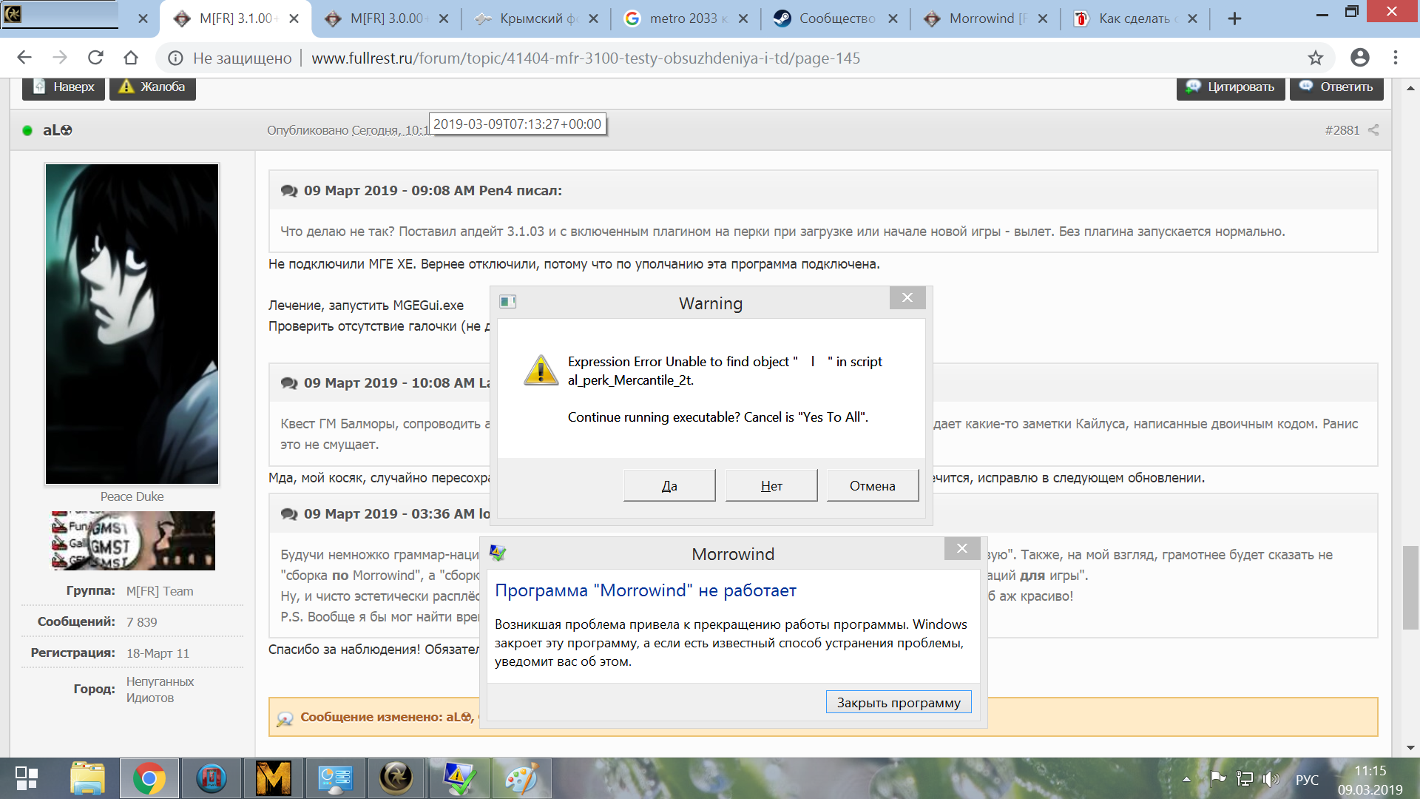The width and height of the screenshot is (1420, 799).
Task: Open the Windows Start menu
Action: pyautogui.click(x=27, y=778)
